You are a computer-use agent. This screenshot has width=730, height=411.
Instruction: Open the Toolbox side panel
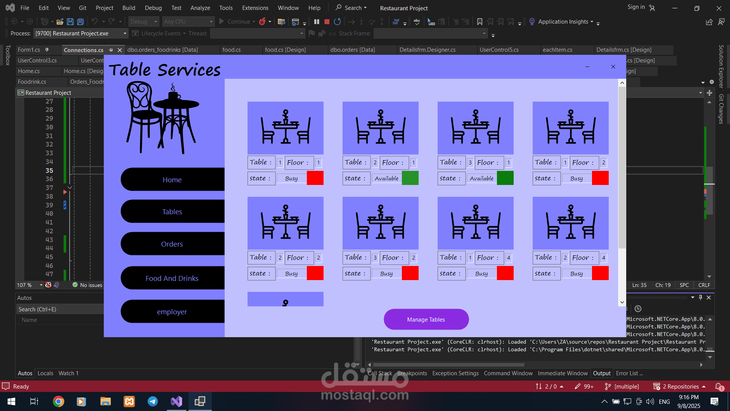click(8, 55)
